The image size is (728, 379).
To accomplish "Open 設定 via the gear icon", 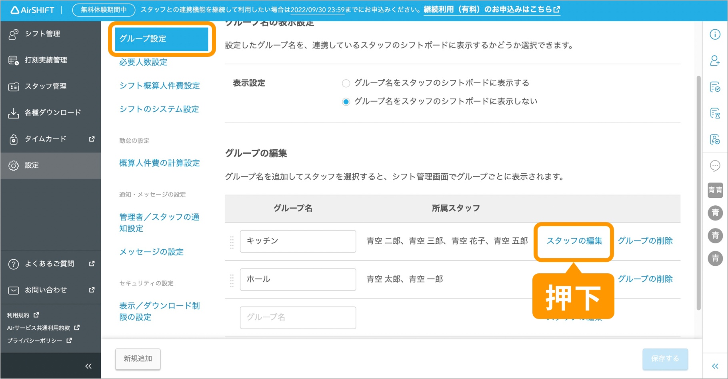I will [x=13, y=165].
